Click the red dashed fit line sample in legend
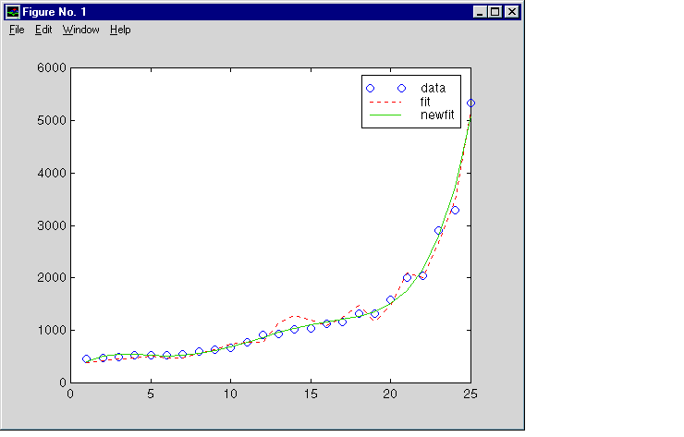 [385, 102]
